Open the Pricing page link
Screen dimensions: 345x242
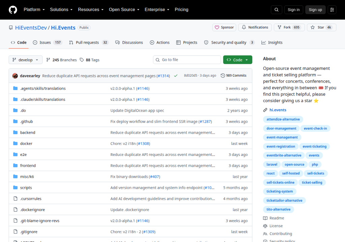point(182,10)
